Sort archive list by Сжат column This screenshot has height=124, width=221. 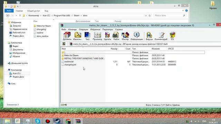click(x=128, y=49)
